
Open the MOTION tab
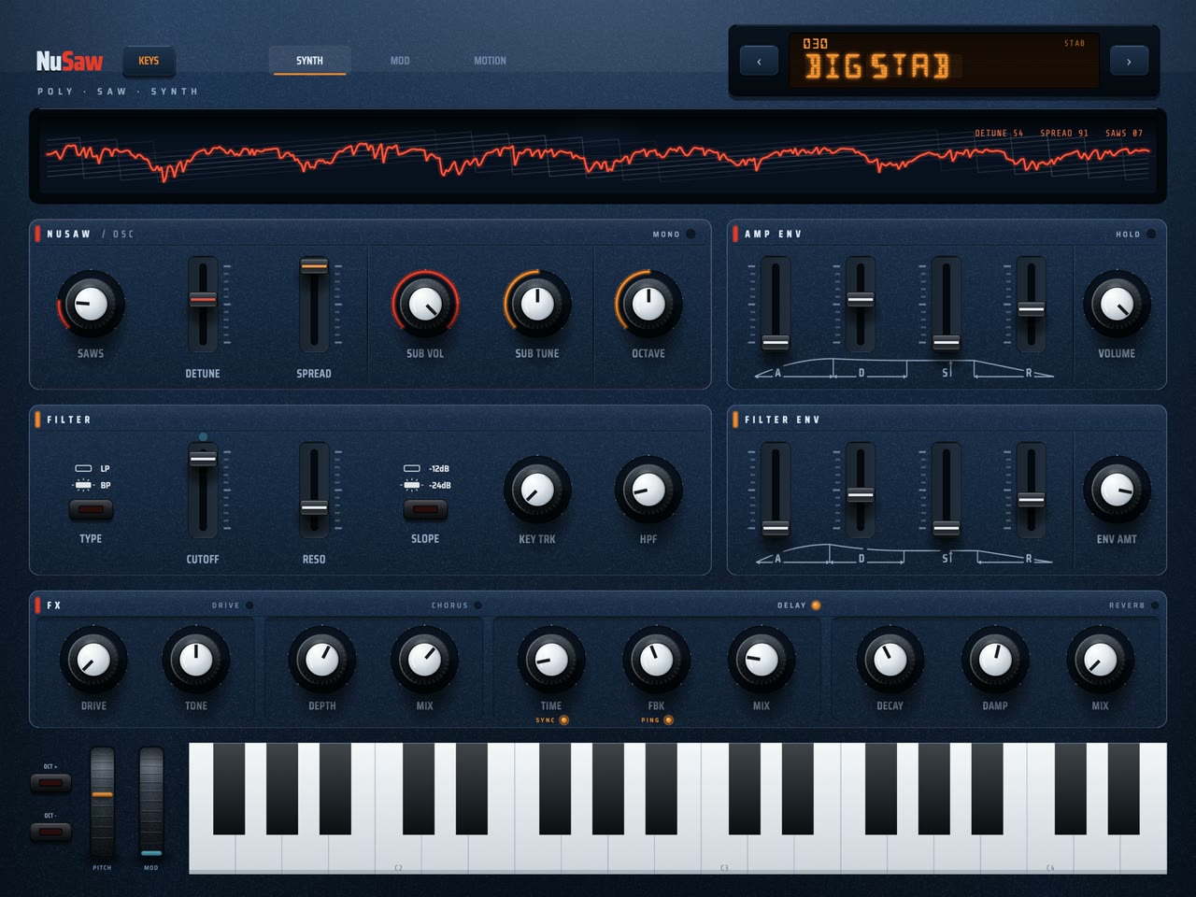490,61
